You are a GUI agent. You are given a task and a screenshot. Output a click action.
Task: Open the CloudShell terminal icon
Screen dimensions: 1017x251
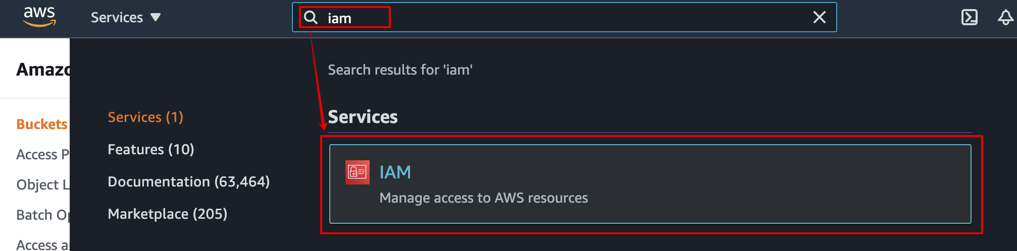coord(969,17)
